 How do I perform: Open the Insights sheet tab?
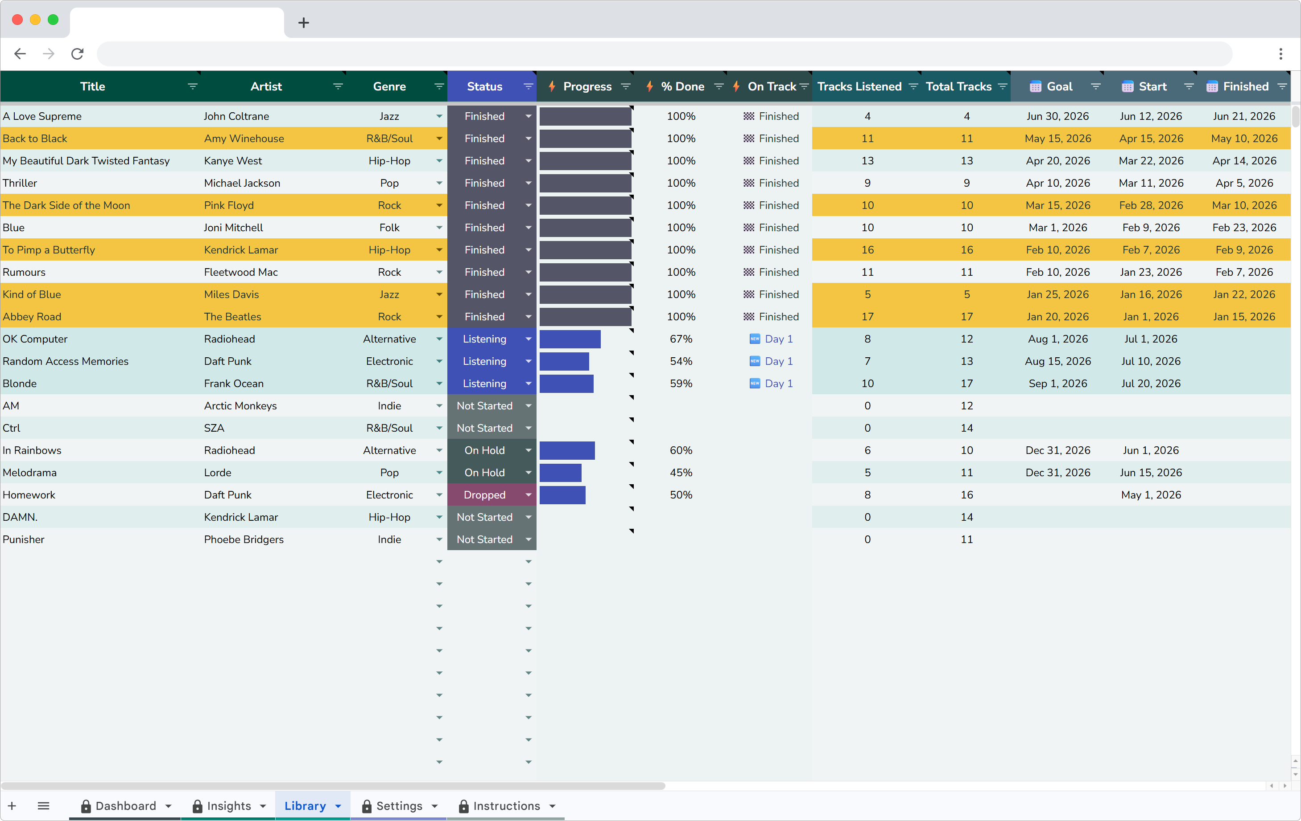coord(228,806)
